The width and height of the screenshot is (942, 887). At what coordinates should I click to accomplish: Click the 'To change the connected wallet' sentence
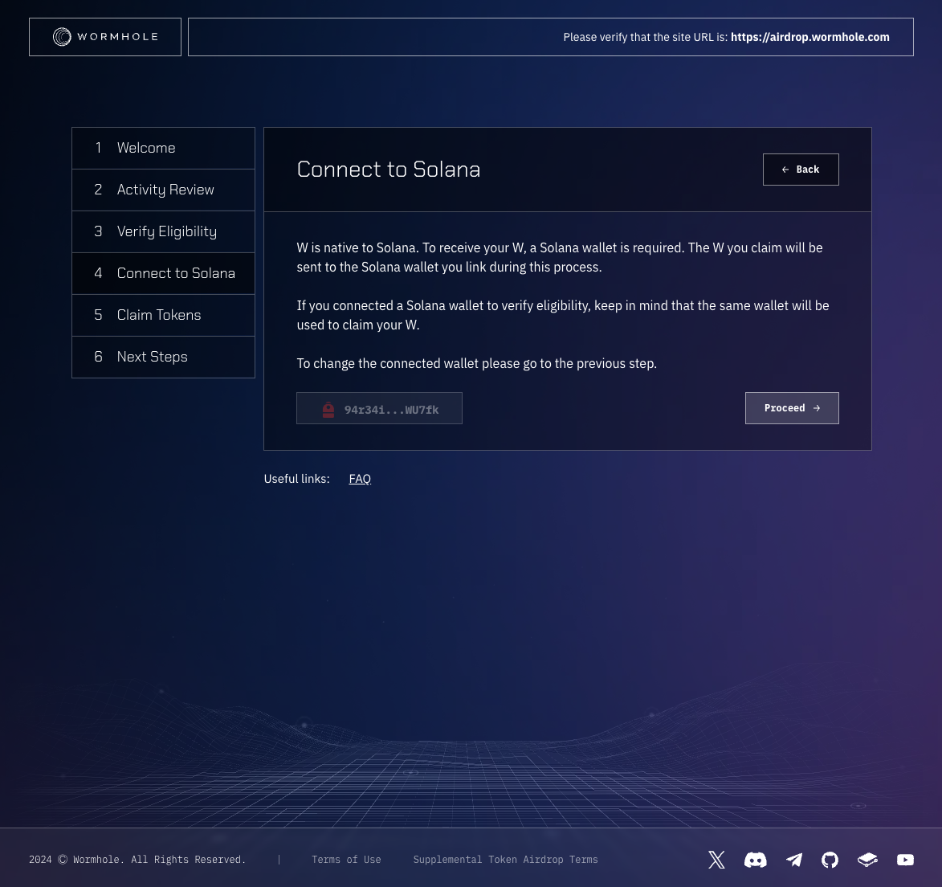[x=476, y=364]
